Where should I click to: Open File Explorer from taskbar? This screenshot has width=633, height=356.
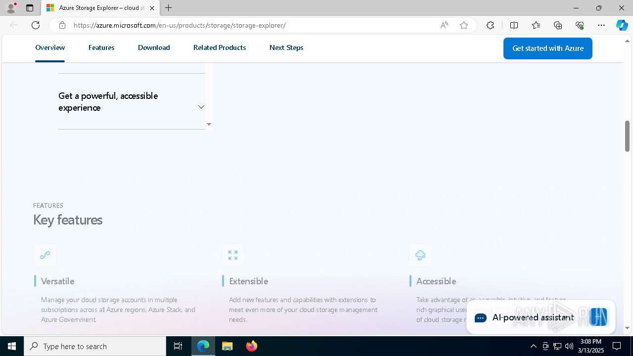pyautogui.click(x=227, y=346)
